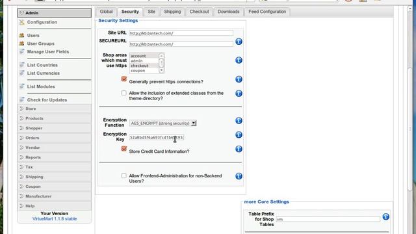Image resolution: width=416 pixels, height=234 pixels.
Task: Go to the Downloads tab
Action: [x=228, y=12]
